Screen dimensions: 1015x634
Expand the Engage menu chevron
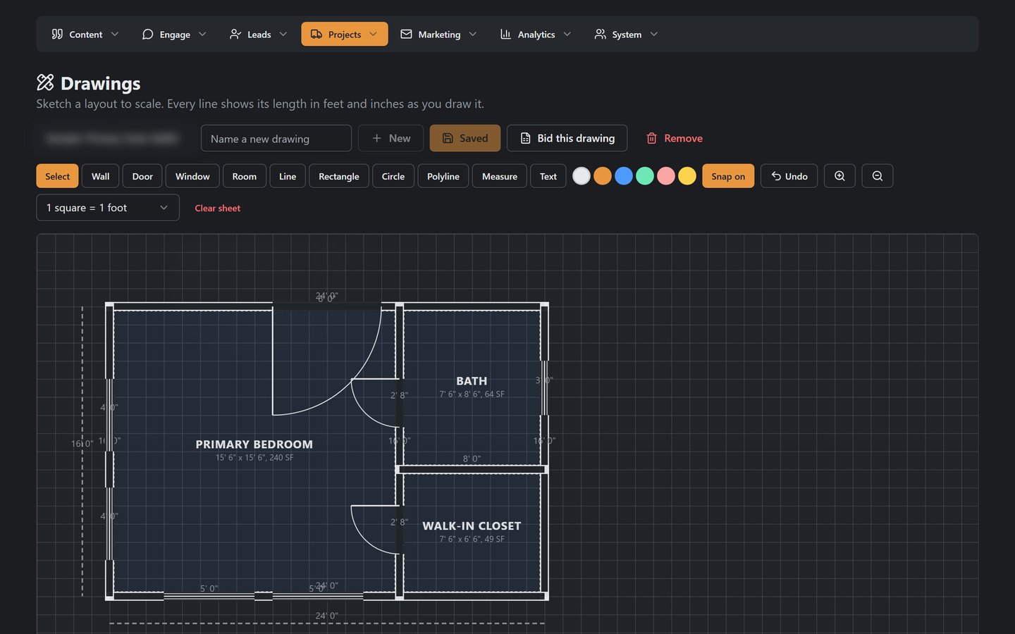[x=202, y=34]
